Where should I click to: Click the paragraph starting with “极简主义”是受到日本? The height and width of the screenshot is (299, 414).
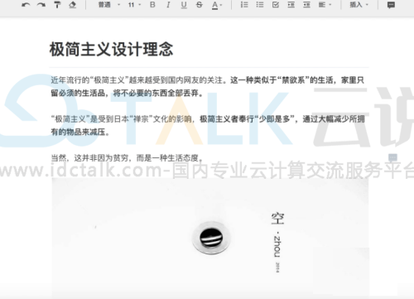point(208,125)
